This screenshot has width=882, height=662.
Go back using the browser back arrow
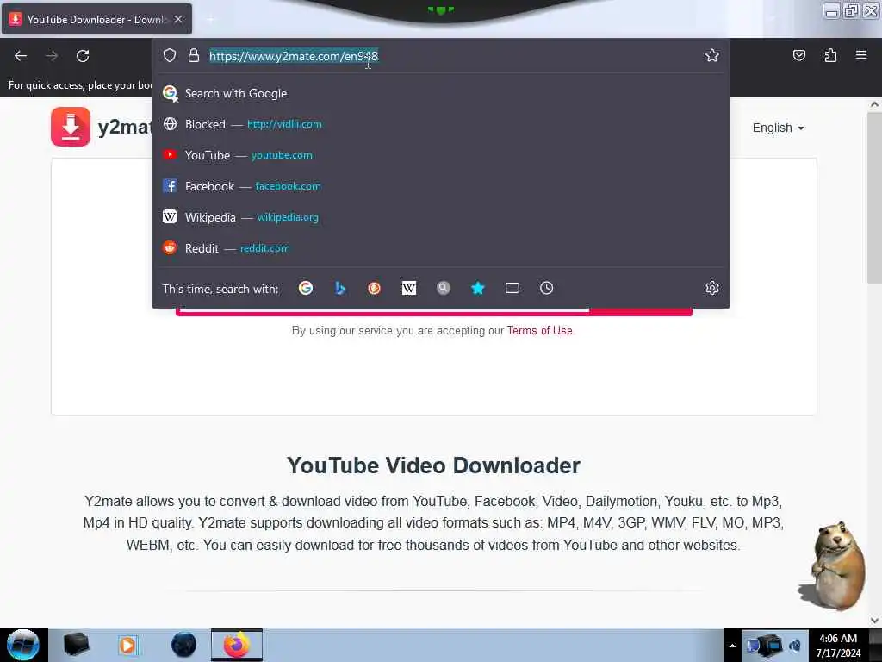coord(21,56)
